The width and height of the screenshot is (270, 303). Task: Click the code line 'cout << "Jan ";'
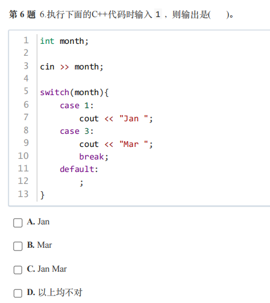pyautogui.click(x=116, y=118)
